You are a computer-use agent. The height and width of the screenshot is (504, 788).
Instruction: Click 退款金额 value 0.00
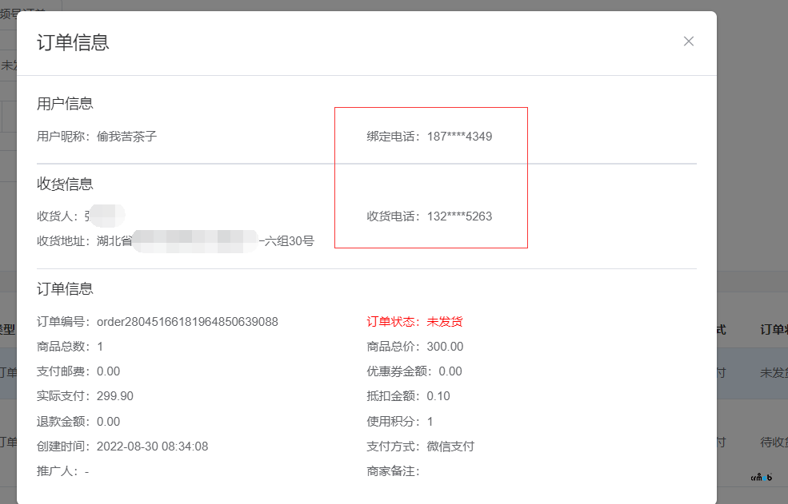(x=108, y=422)
